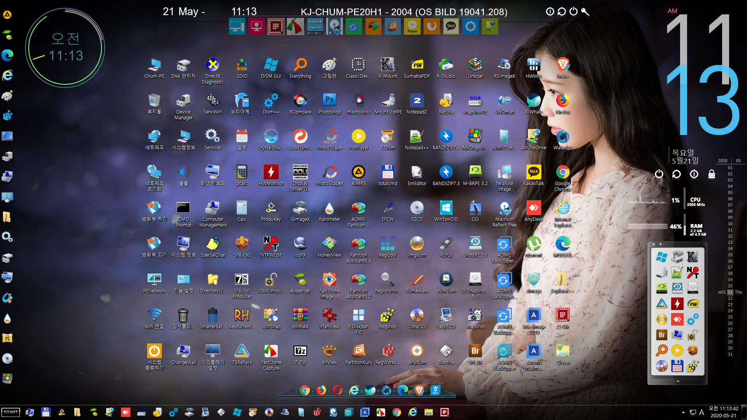Open Clover desktop icon
Screen dimensions: 747x420
pyautogui.click(x=563, y=355)
